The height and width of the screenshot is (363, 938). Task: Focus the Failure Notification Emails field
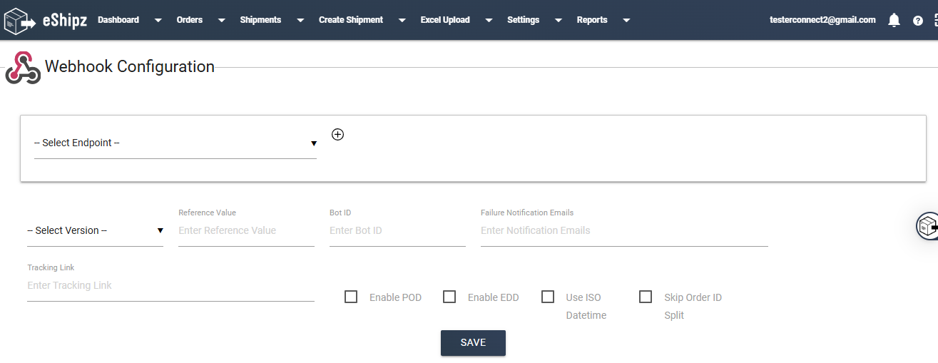coord(624,230)
